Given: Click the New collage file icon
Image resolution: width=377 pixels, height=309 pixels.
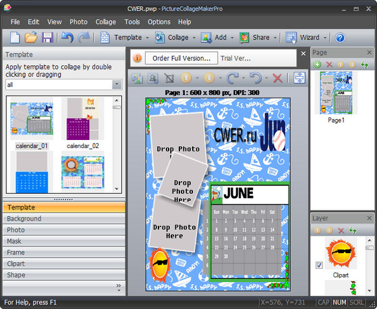Looking at the screenshot, I should tap(15, 38).
